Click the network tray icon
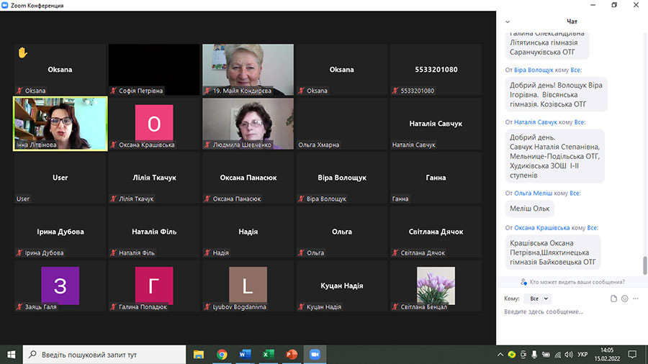This screenshot has width=648, height=364. tap(557, 355)
